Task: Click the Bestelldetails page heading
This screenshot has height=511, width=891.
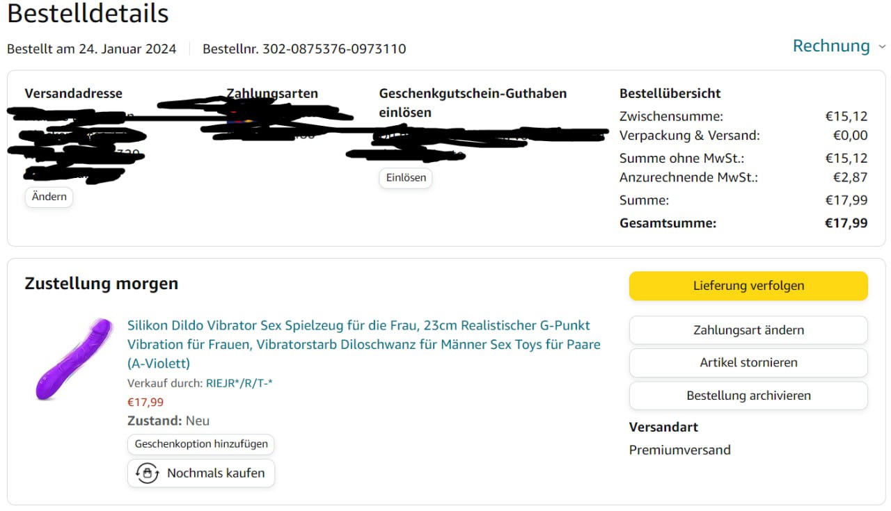Action: click(88, 13)
